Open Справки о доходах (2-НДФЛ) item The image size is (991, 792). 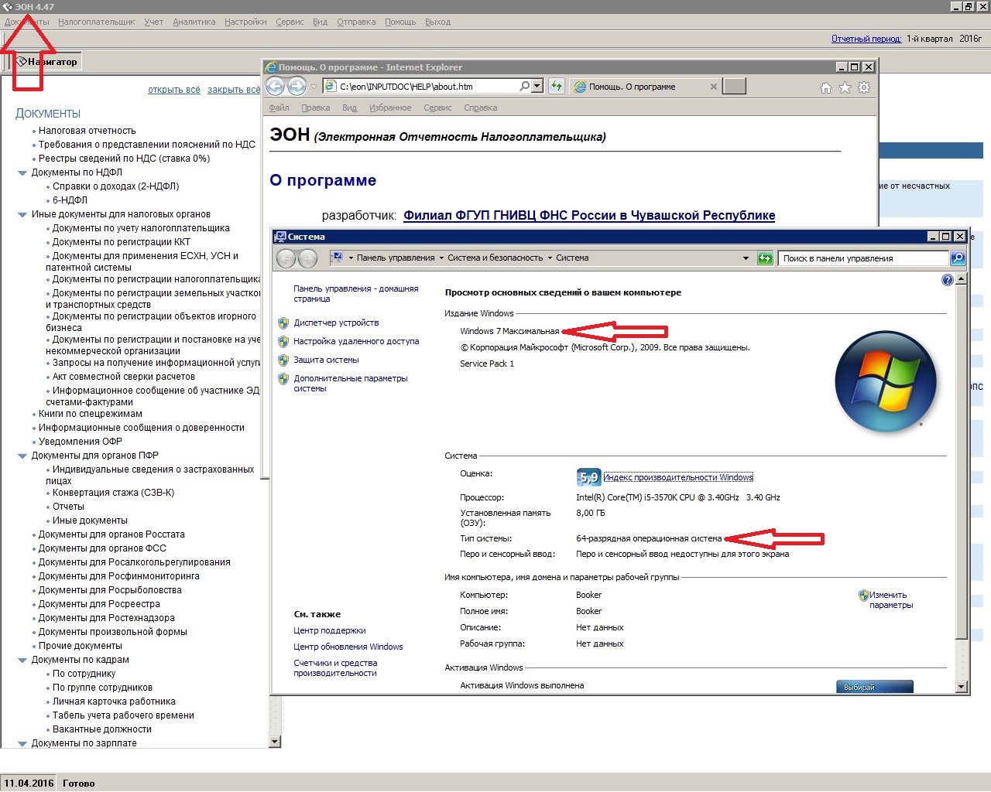coord(115,186)
